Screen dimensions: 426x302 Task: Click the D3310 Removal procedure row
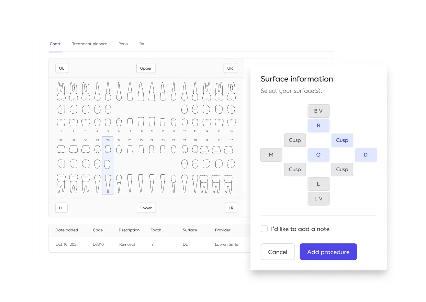[x=148, y=244]
